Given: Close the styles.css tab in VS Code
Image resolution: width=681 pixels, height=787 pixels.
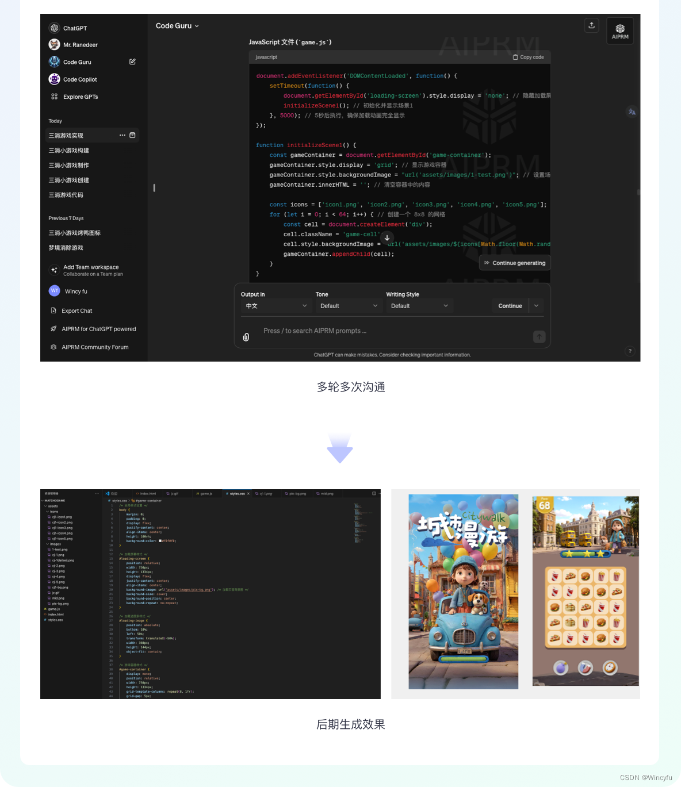Looking at the screenshot, I should [x=248, y=493].
